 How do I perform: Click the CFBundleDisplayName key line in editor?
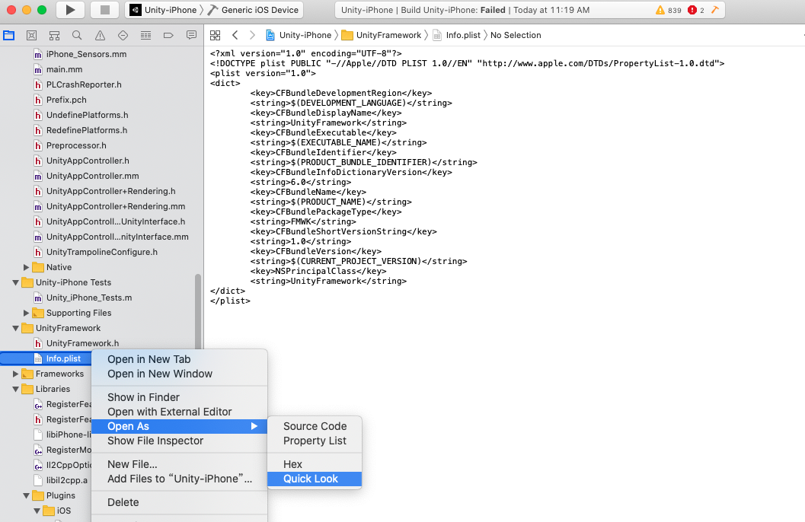[326, 113]
